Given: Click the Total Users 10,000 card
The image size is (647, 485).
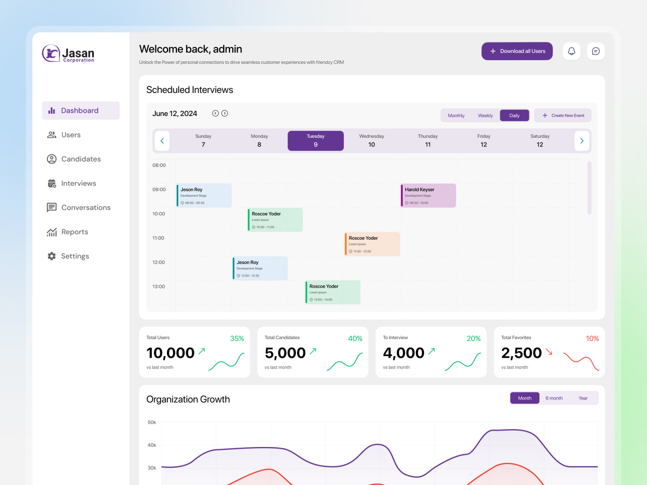Looking at the screenshot, I should coord(195,352).
